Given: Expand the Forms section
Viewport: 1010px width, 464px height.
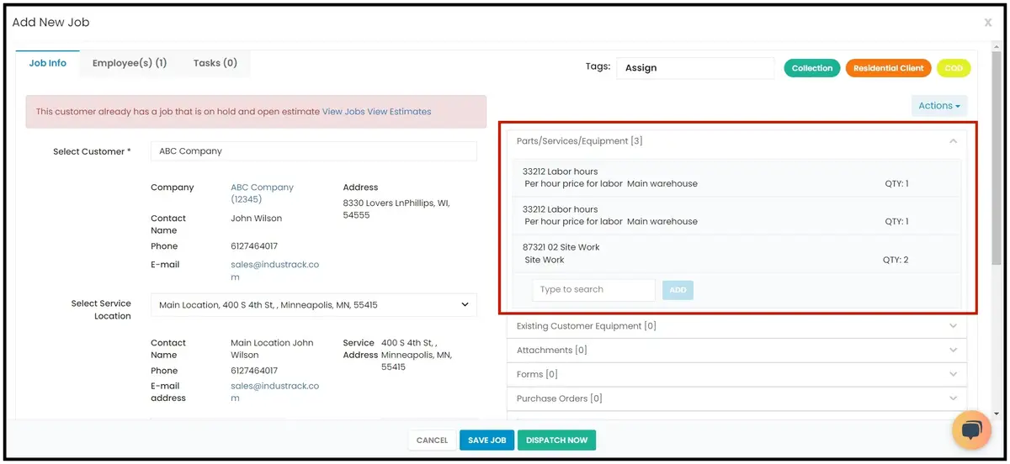Looking at the screenshot, I should [736, 374].
